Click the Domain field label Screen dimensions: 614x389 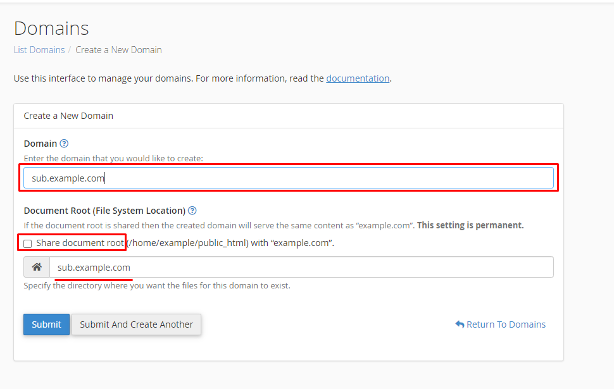(41, 144)
